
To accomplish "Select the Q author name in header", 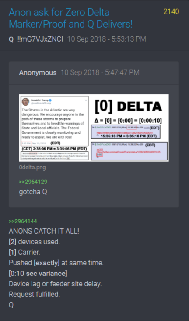I will 11,39.
